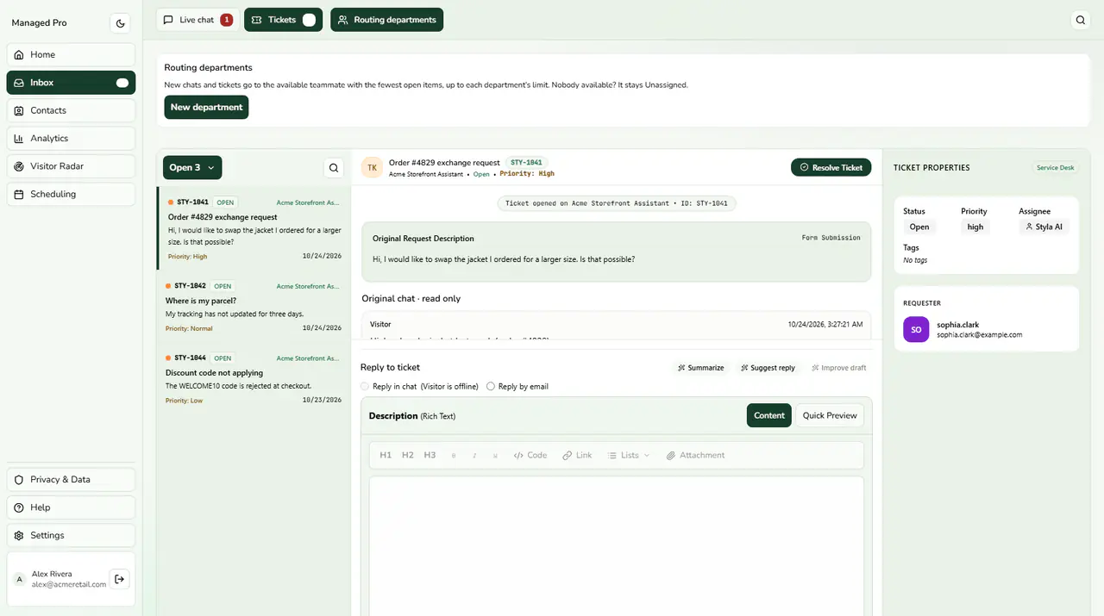The height and width of the screenshot is (616, 1104).
Task: Open the Routing departments tab
Action: pyautogui.click(x=386, y=20)
